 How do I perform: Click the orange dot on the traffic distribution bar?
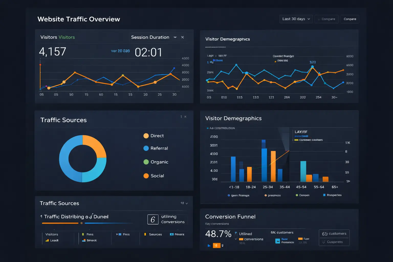click(82, 223)
